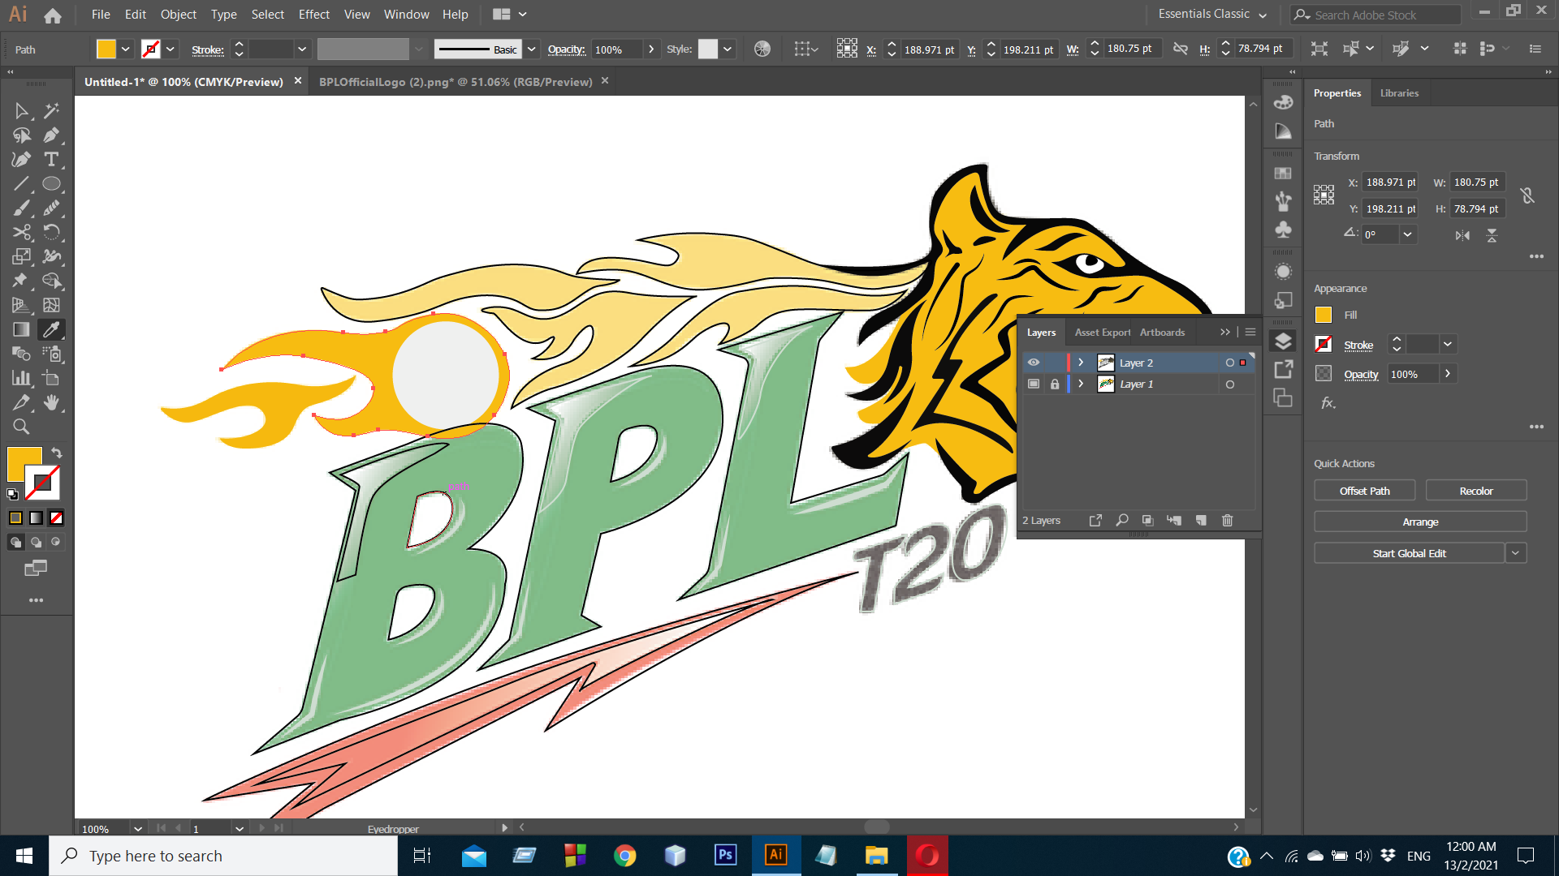Open the File menu
This screenshot has width=1559, height=876.
[x=101, y=15]
